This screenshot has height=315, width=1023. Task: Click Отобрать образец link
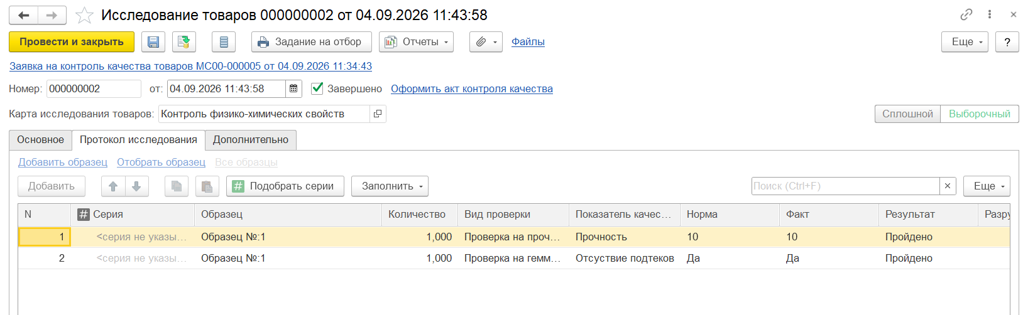pos(161,162)
